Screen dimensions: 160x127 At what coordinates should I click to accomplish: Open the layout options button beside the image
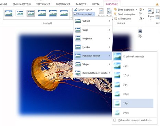click(140, 31)
